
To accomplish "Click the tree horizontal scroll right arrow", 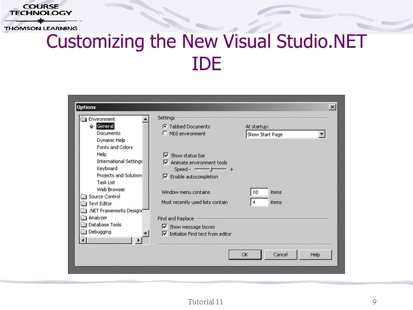I will pyautogui.click(x=139, y=240).
